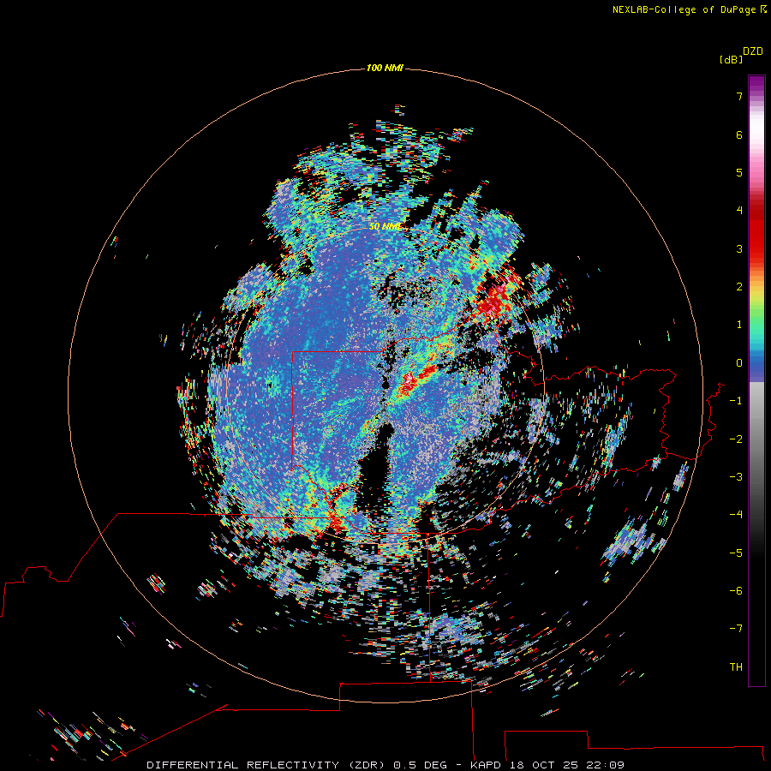Click the NEXLAB-College of DuPage watermark text
771x771 pixels.
click(689, 9)
